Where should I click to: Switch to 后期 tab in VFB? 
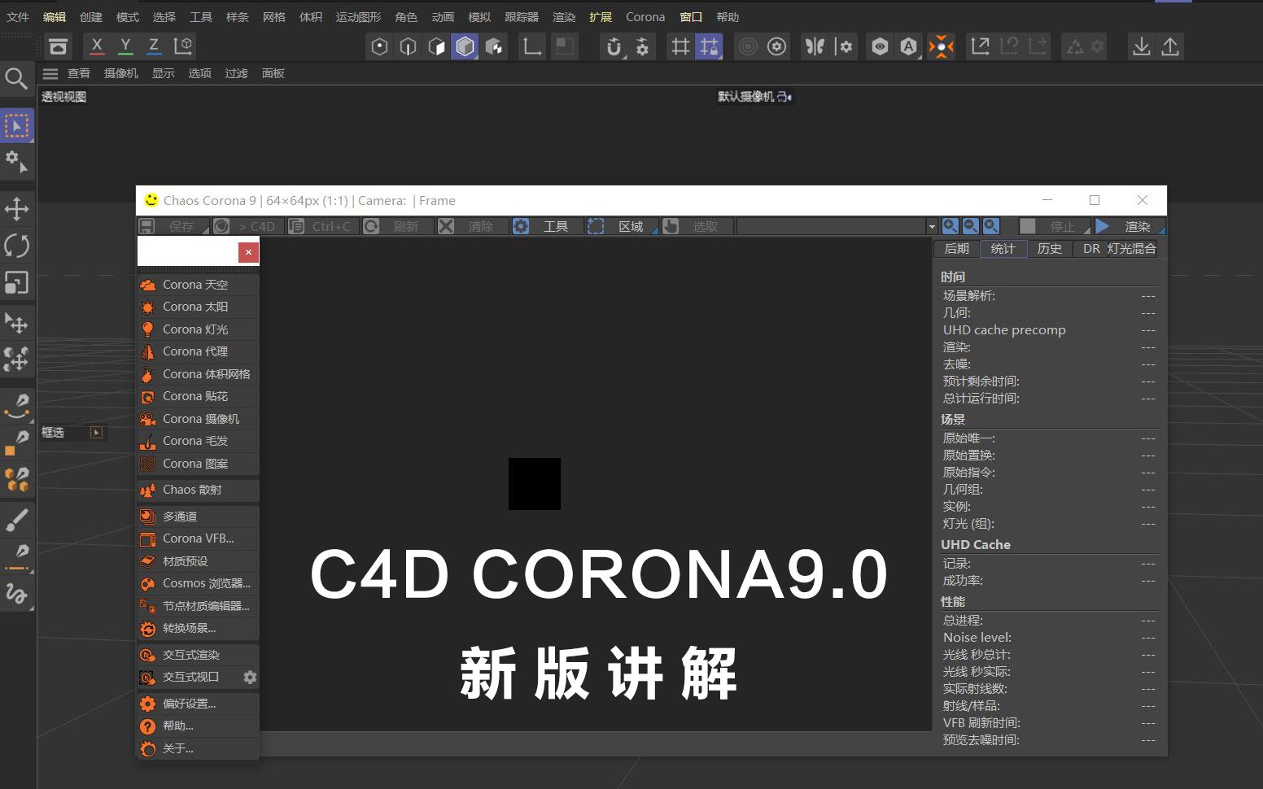point(956,249)
